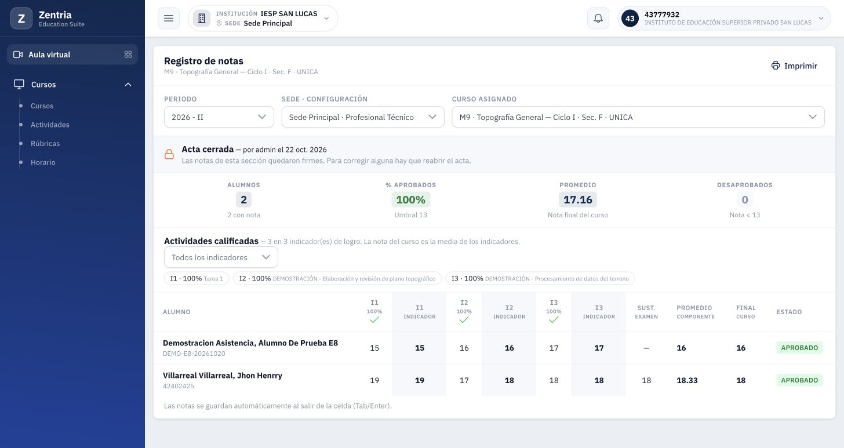Viewport: 844px width, 448px height.
Task: Click the Cursos monitor icon
Action: (x=19, y=85)
